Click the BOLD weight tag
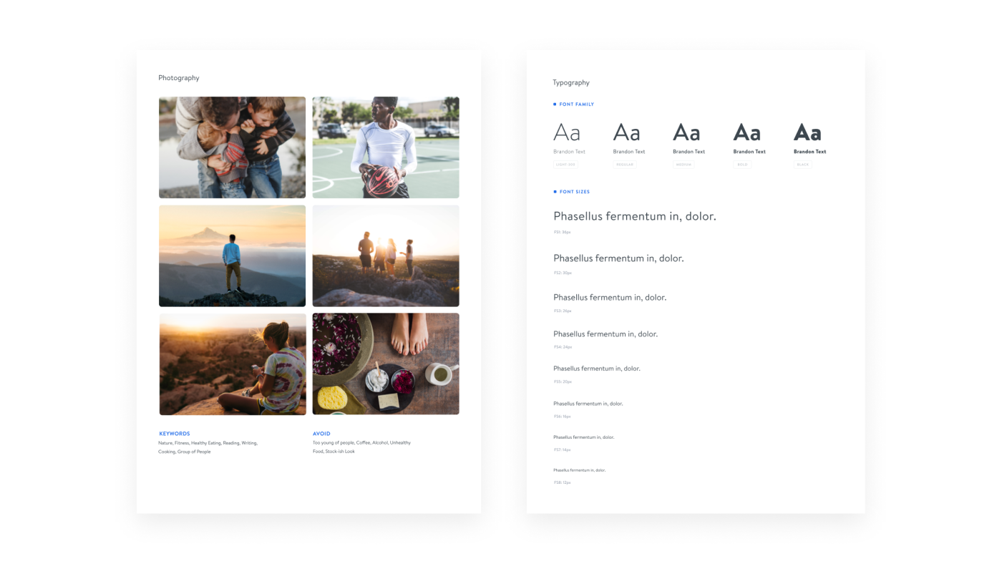Image resolution: width=1002 pixels, height=564 pixels. (x=742, y=165)
